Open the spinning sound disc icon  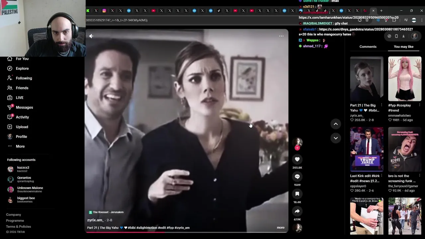coord(297,228)
